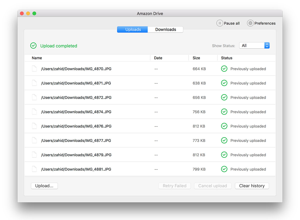Click the 799 KB size value
Image resolution: width=300 pixels, height=220 pixels.
(x=199, y=169)
